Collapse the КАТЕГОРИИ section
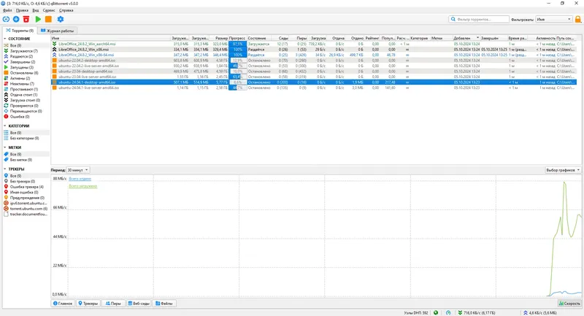This screenshot has width=584, height=316. (x=5, y=126)
